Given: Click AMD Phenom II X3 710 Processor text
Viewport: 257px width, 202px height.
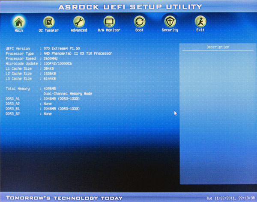Looking at the screenshot, I should pyautogui.click(x=78, y=53).
